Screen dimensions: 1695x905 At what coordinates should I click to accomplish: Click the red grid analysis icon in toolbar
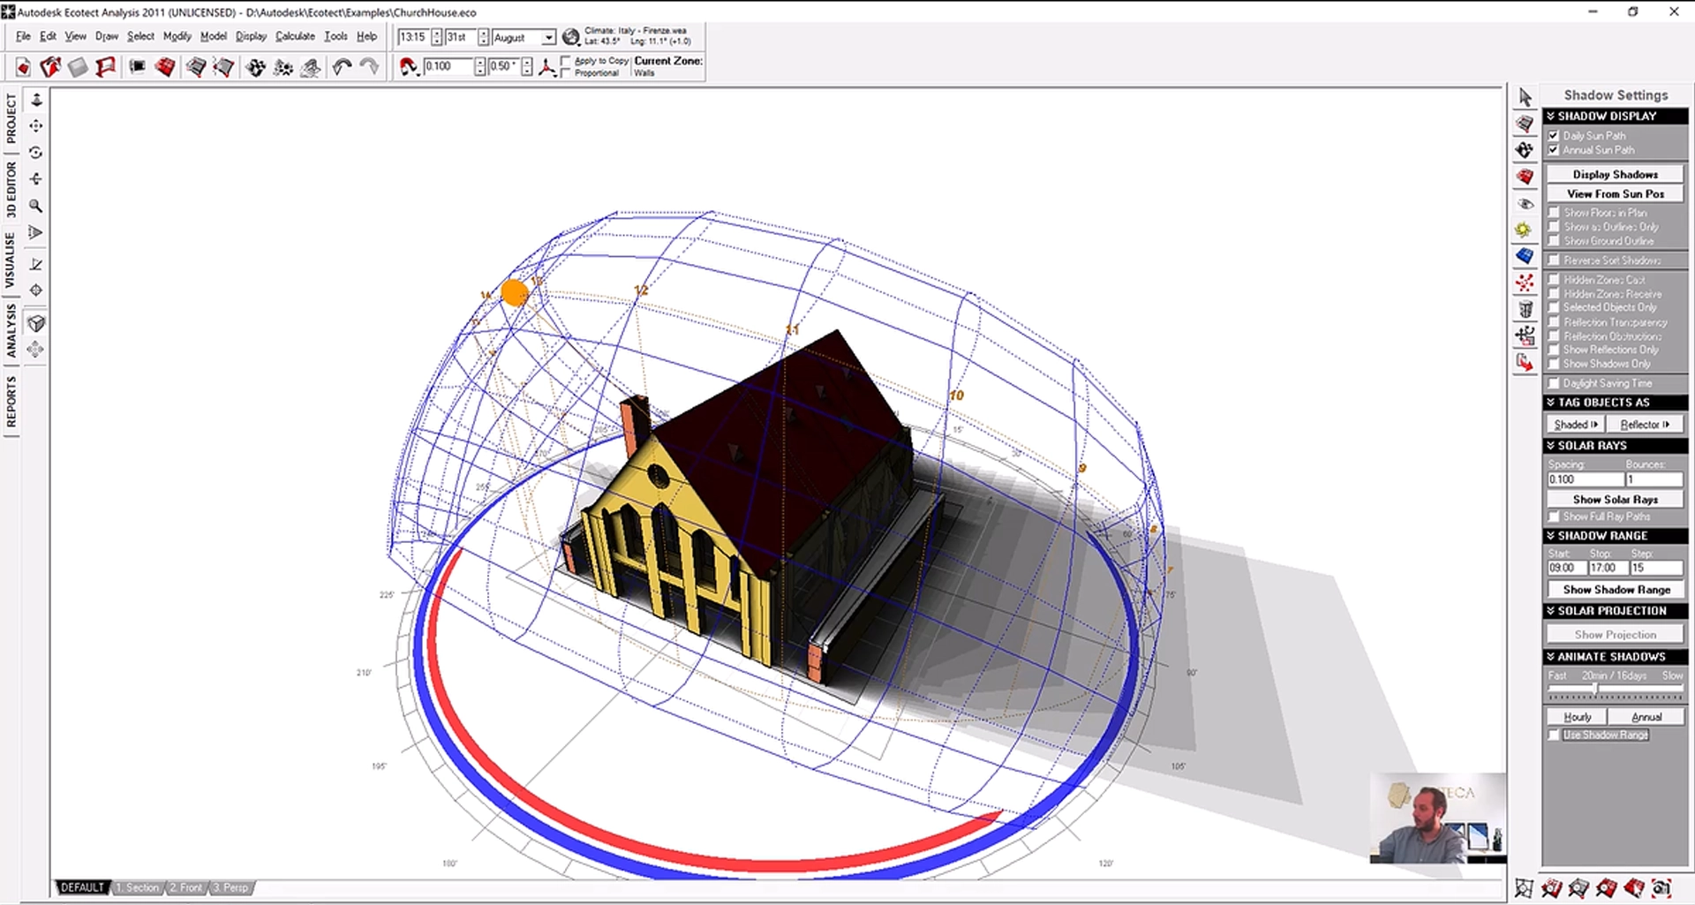165,67
